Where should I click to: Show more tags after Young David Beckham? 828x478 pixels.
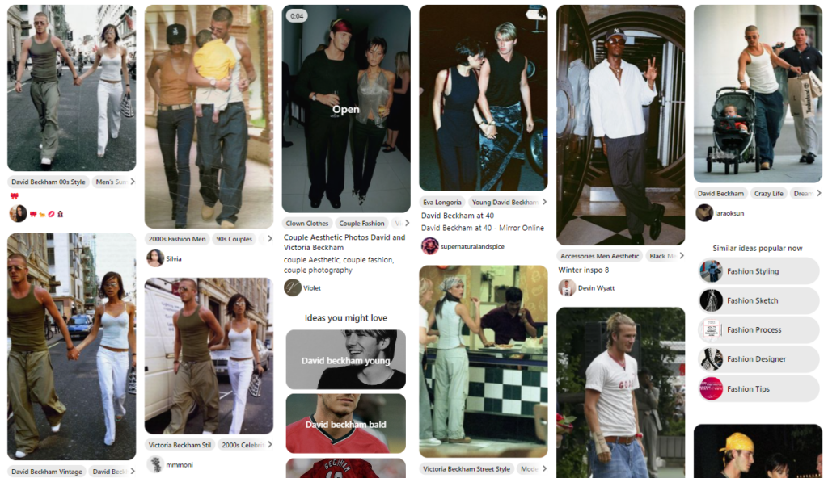544,202
